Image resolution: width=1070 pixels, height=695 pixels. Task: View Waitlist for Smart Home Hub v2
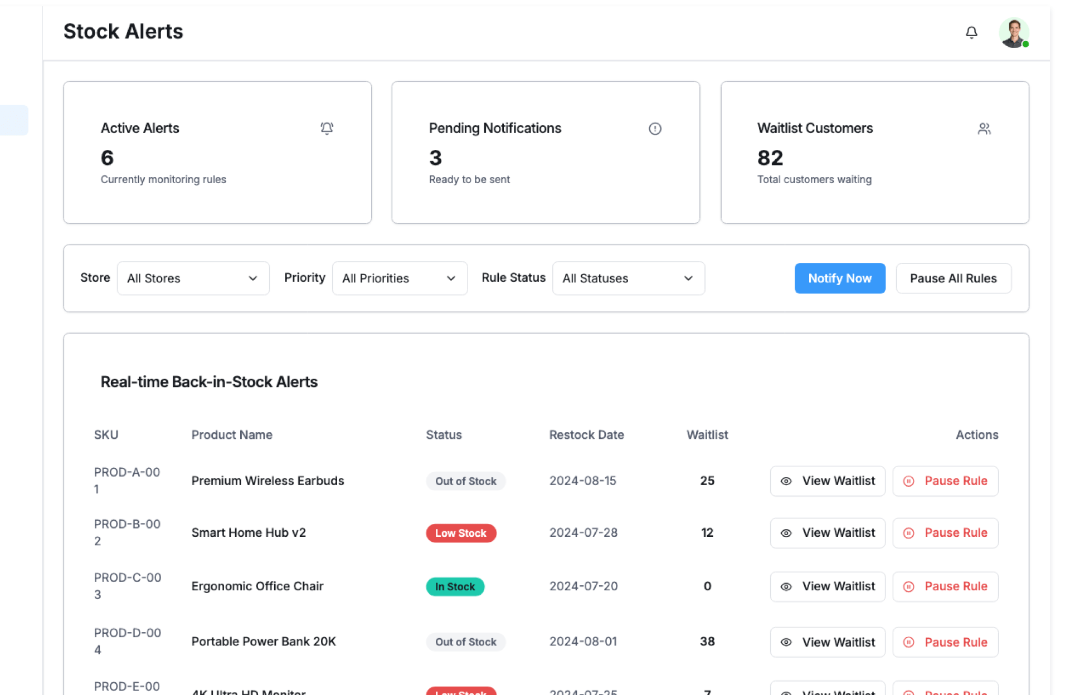tap(827, 533)
